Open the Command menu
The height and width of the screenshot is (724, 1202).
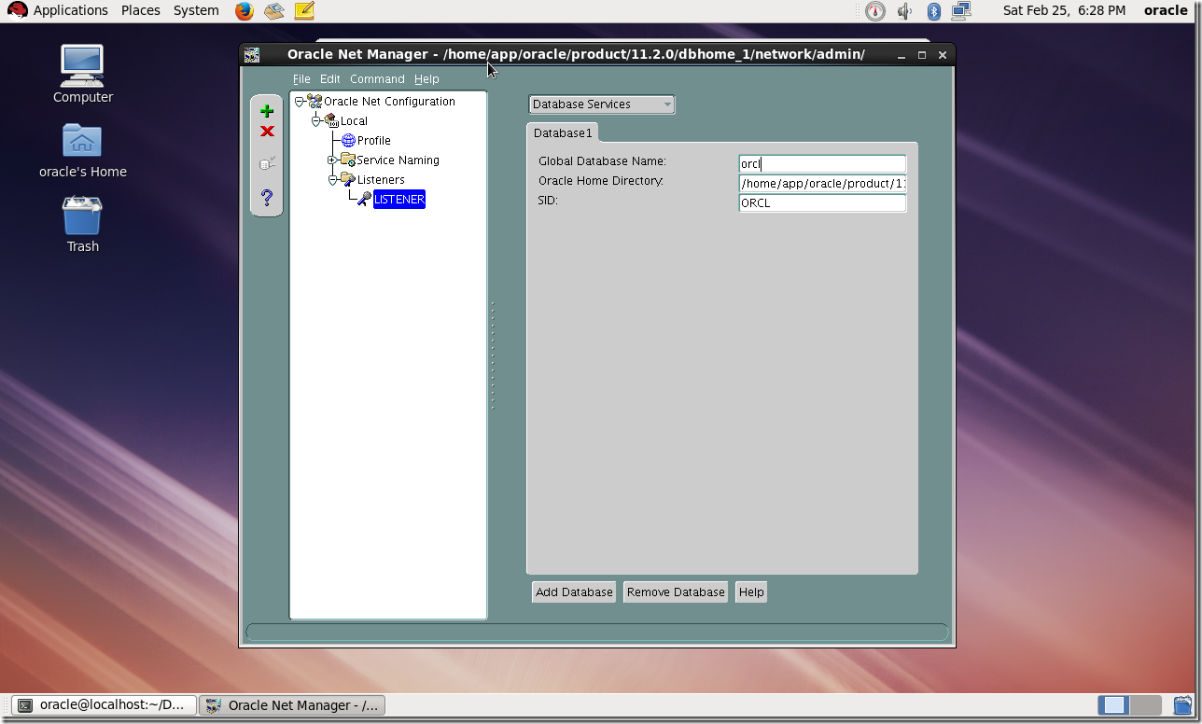pyautogui.click(x=377, y=79)
